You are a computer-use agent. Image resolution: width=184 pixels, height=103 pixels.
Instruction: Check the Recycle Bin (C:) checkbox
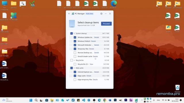click(75, 64)
